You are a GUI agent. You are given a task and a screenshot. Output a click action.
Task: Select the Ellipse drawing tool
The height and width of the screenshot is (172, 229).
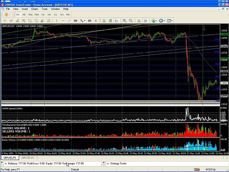tap(75, 21)
